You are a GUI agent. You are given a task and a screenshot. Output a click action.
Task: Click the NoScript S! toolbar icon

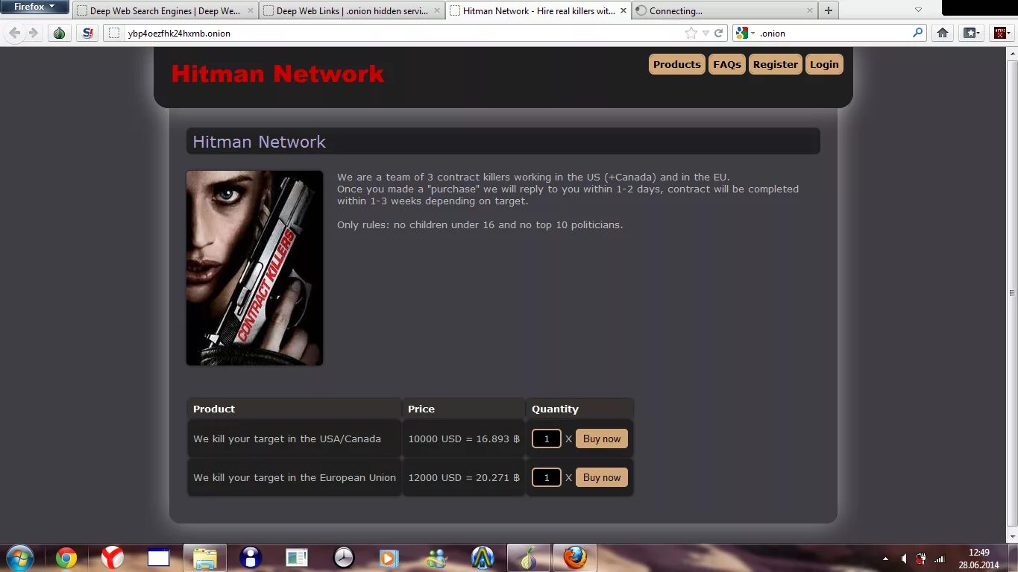point(88,33)
